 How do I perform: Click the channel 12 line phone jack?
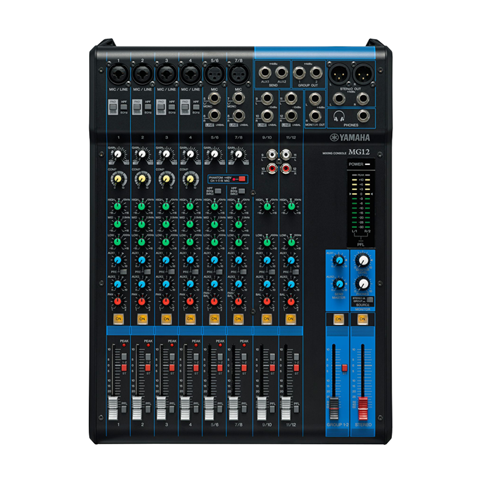tap(291, 116)
